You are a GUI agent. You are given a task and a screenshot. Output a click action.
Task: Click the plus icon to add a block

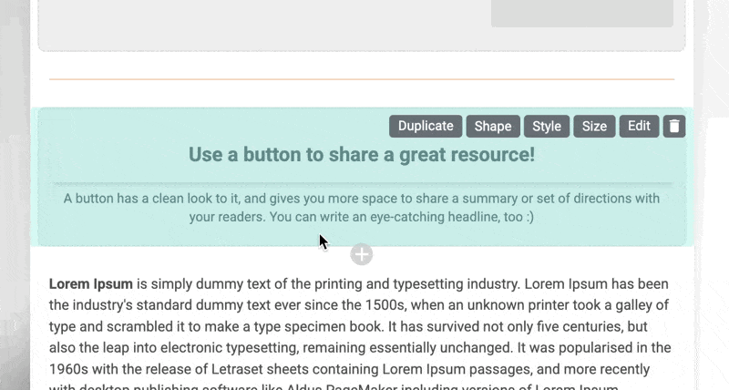362,254
